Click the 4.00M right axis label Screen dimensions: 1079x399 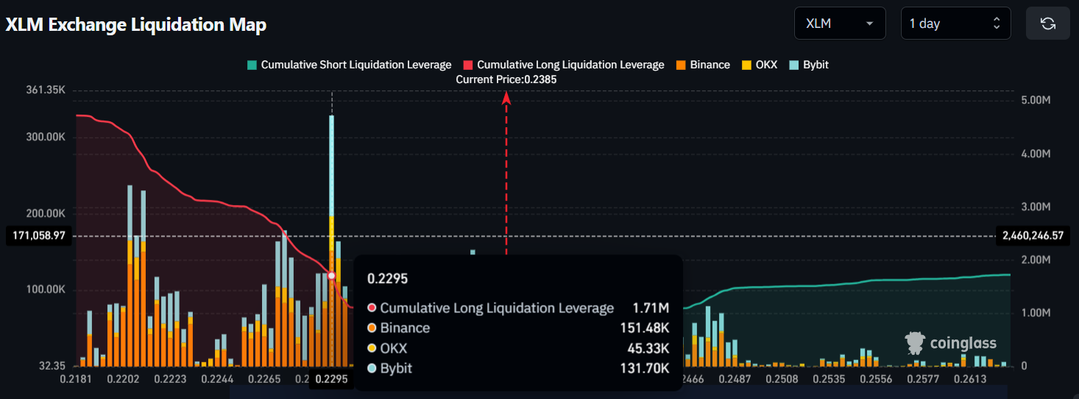pyautogui.click(x=1036, y=154)
